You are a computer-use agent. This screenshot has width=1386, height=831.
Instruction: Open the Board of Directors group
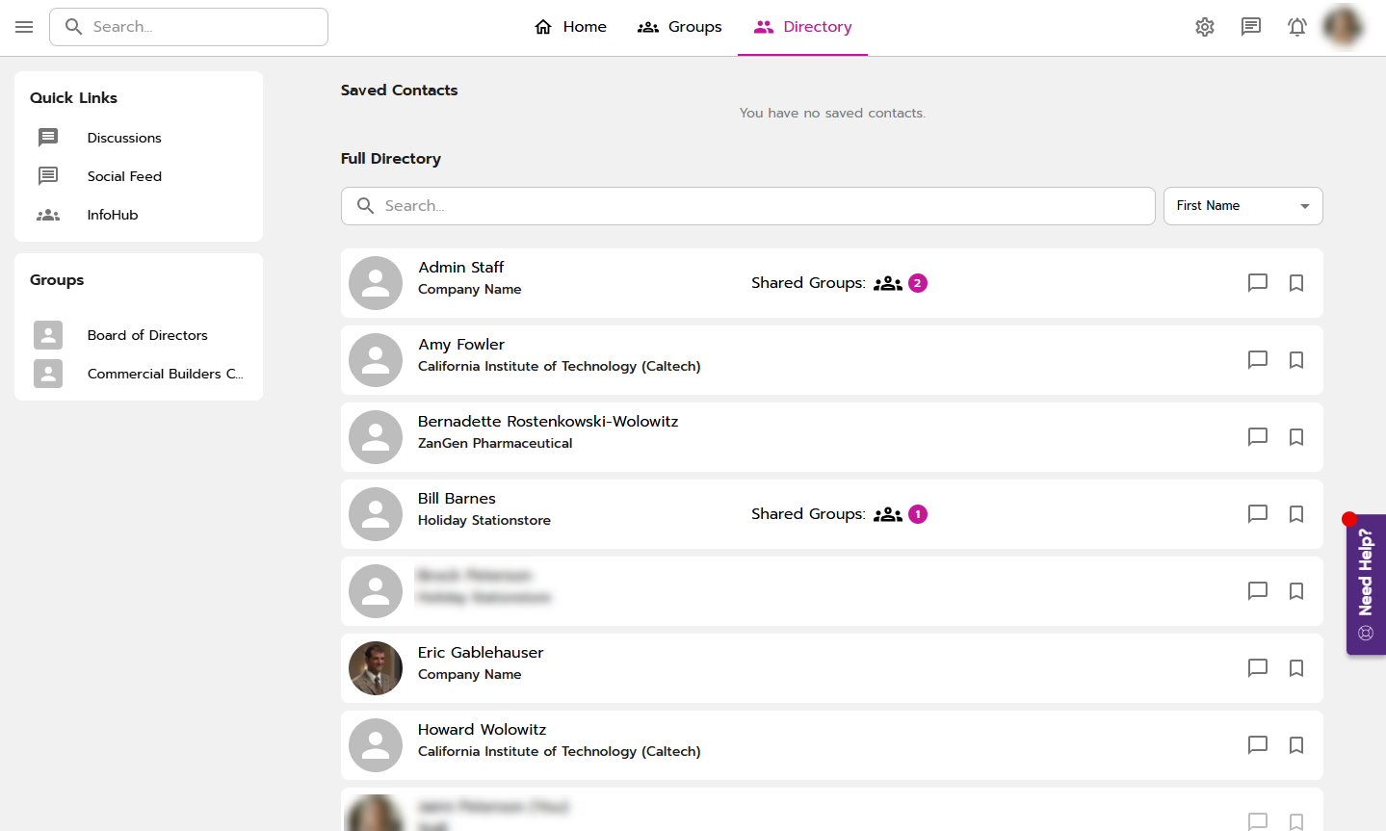click(147, 335)
